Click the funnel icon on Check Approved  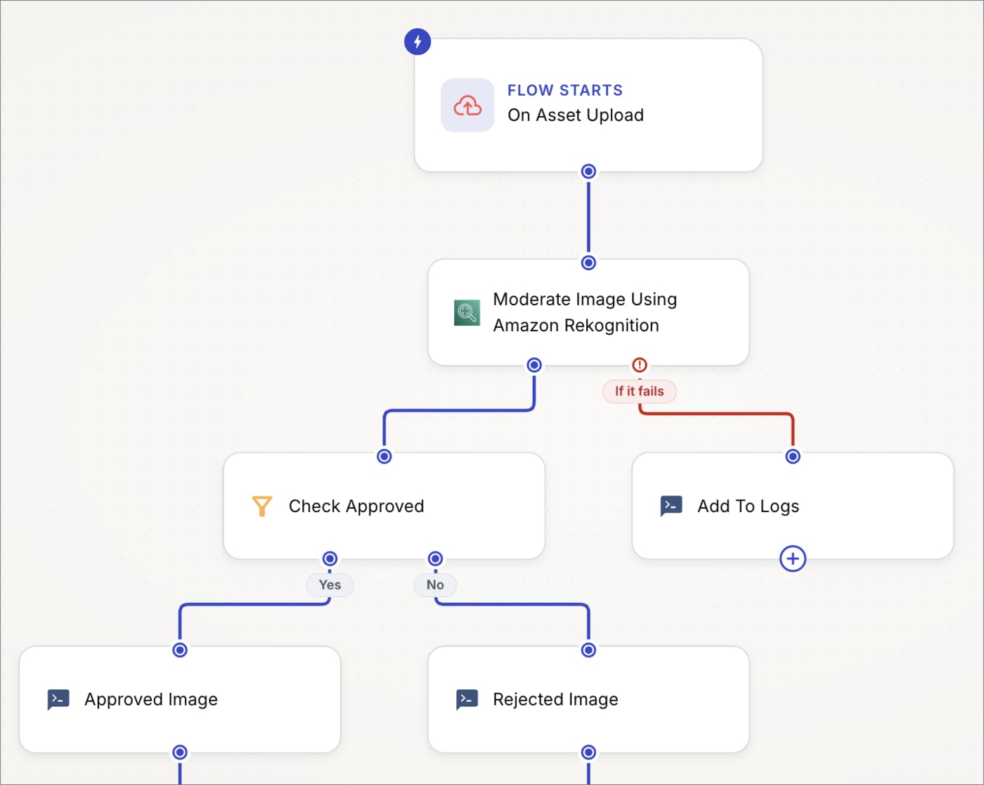261,506
